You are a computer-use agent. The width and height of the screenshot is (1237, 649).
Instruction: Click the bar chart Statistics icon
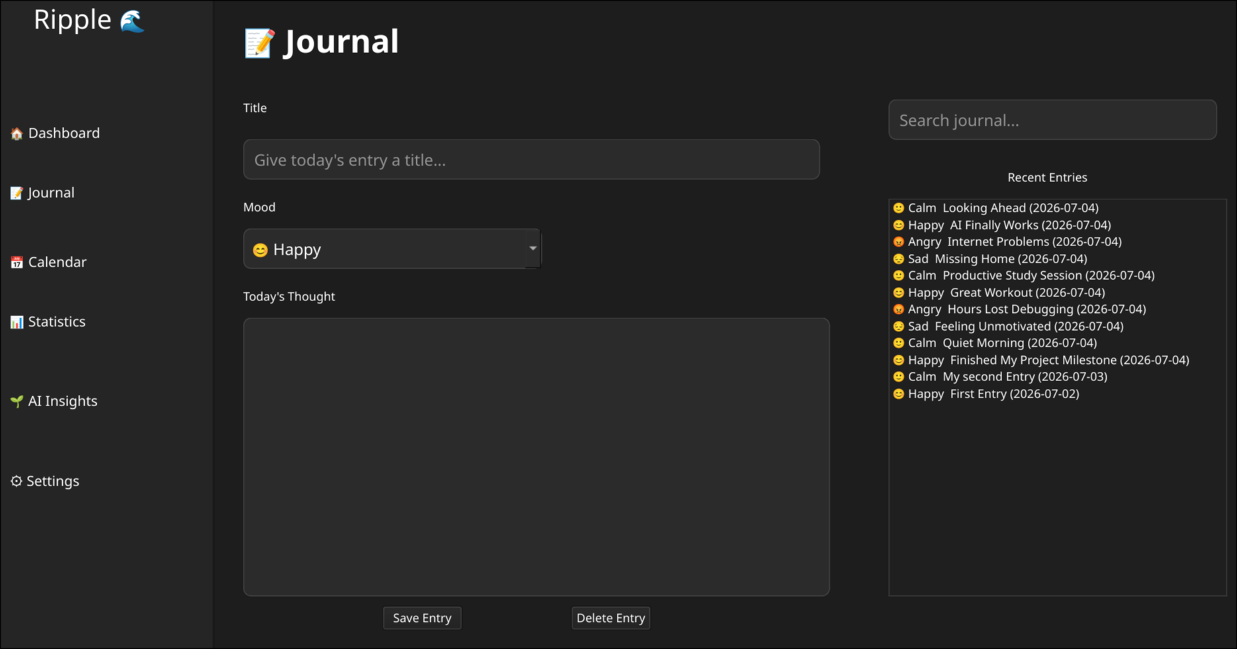17,322
